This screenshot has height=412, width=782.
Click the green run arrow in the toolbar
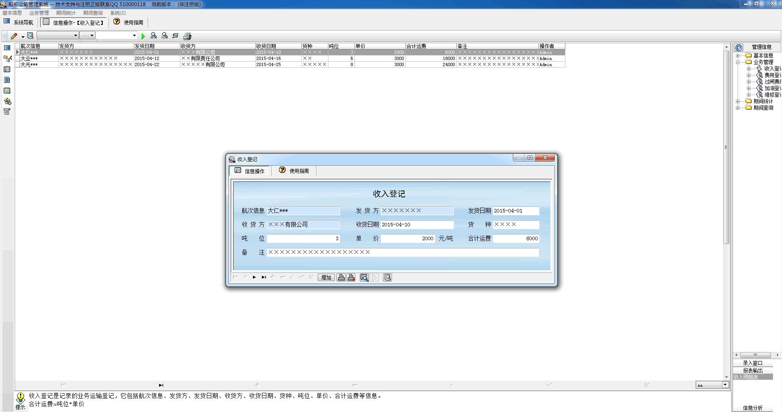143,36
